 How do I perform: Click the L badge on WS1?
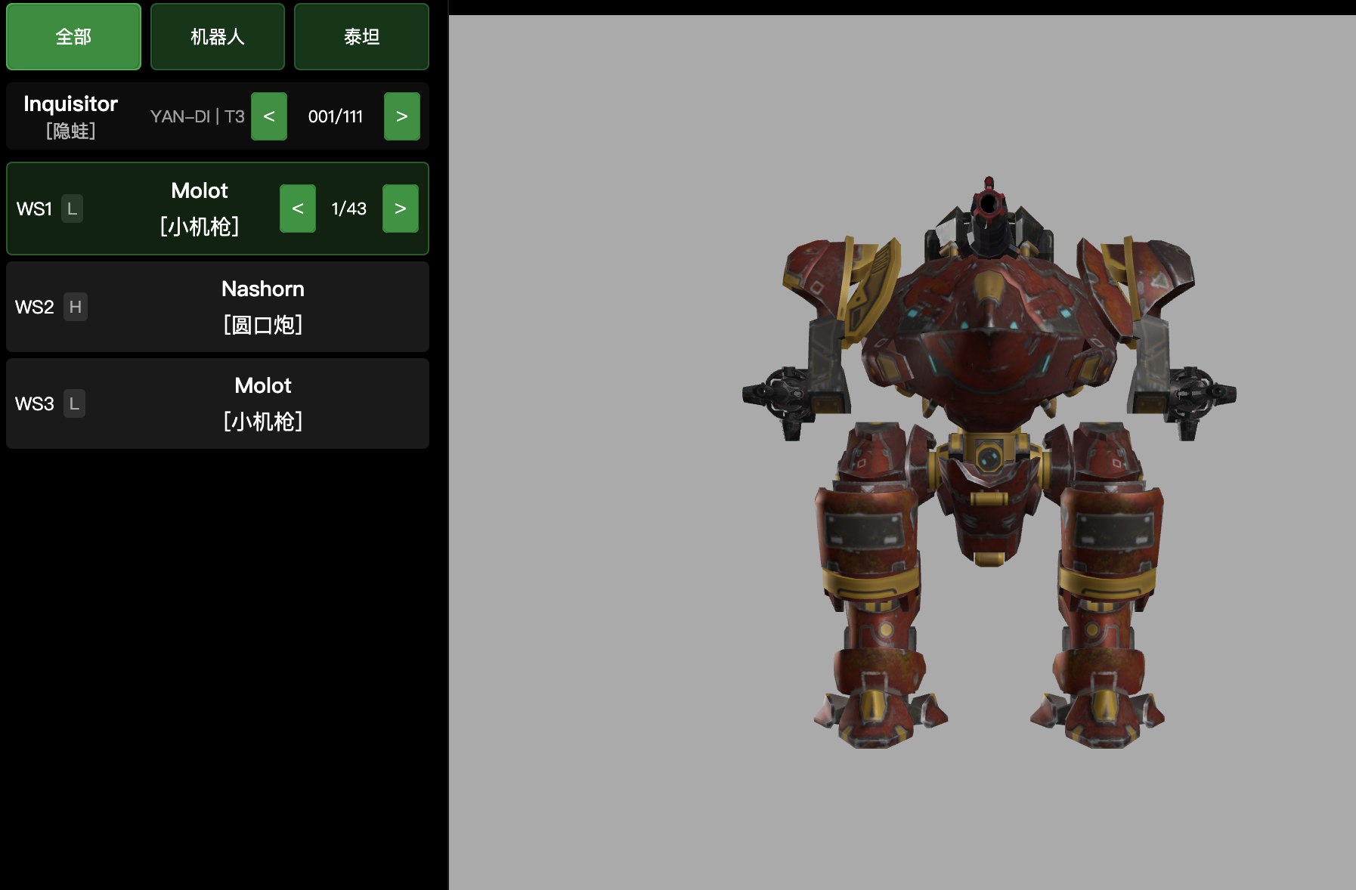[73, 209]
